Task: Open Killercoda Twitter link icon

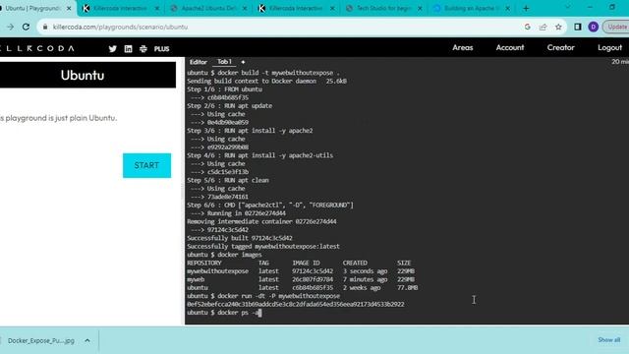Action: click(x=112, y=48)
